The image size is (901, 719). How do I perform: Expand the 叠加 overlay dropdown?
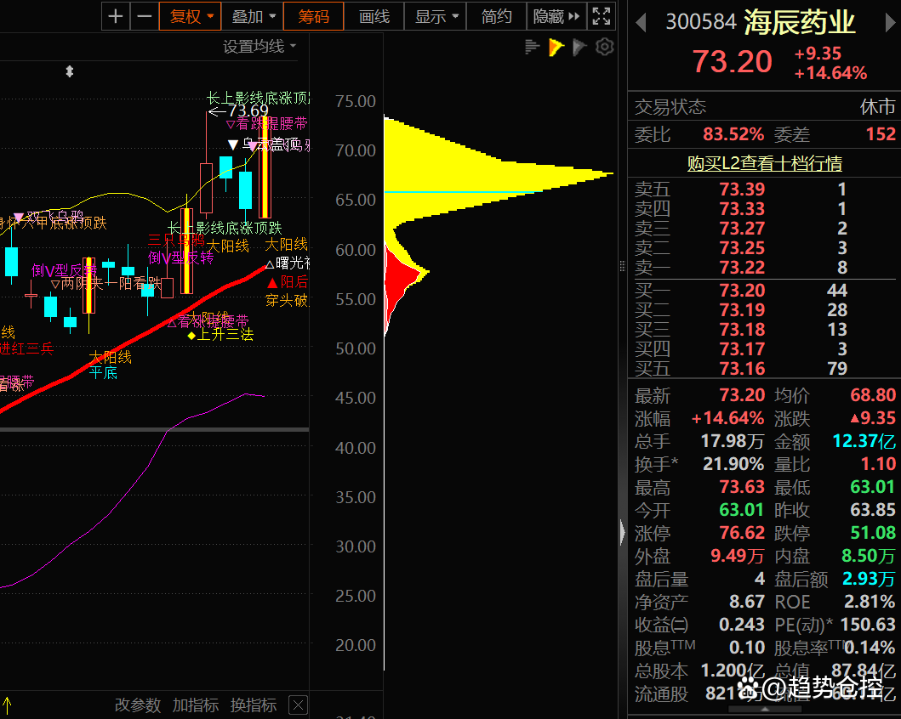tap(253, 16)
